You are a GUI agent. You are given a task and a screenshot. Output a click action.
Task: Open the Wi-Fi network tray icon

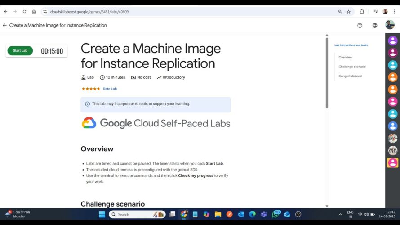tap(360, 215)
